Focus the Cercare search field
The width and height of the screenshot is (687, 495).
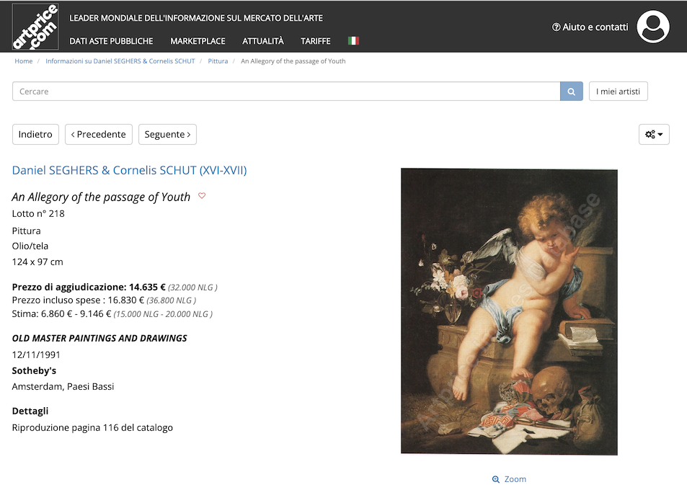point(286,91)
